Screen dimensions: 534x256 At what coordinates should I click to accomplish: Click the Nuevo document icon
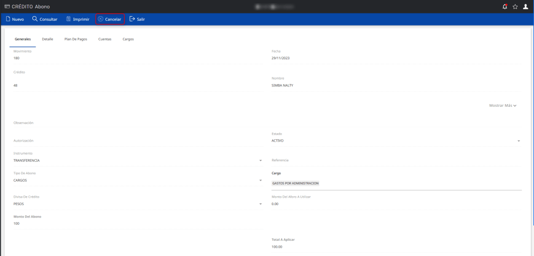(8, 19)
